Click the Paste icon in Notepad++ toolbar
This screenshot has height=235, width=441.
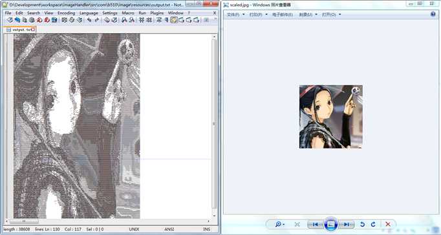pos(80,19)
